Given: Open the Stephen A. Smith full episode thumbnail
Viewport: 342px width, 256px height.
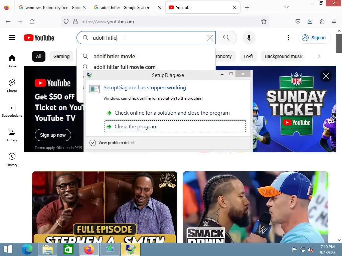Looking at the screenshot, I should (x=105, y=207).
